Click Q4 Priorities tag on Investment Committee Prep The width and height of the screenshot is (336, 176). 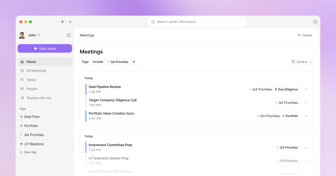[288, 148]
